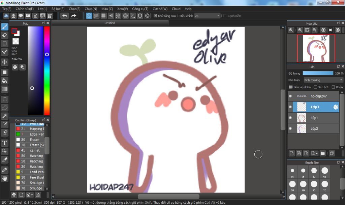This screenshot has width=345, height=205.
Task: Select the Move tool
Action: (x=5, y=62)
